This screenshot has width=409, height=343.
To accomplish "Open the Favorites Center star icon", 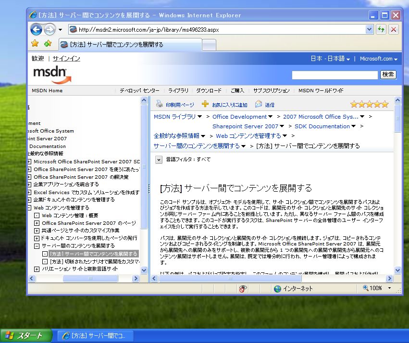I will pos(35,44).
